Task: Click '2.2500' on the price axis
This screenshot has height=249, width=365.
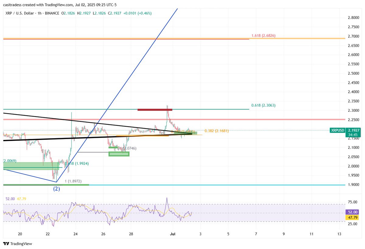Action: [353, 120]
